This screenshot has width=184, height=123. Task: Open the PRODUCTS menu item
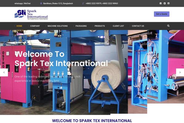click(100, 26)
